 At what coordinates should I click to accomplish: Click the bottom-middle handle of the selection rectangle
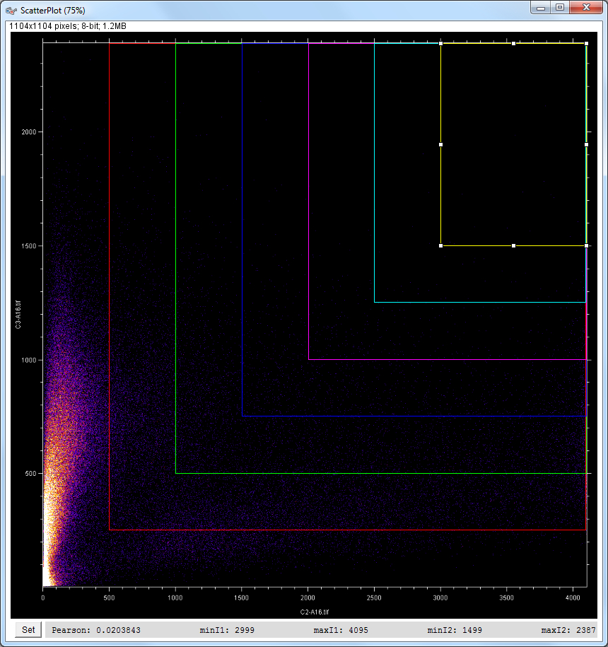(x=513, y=245)
